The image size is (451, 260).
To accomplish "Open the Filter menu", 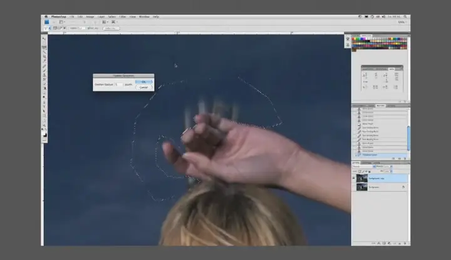I will click(x=123, y=17).
